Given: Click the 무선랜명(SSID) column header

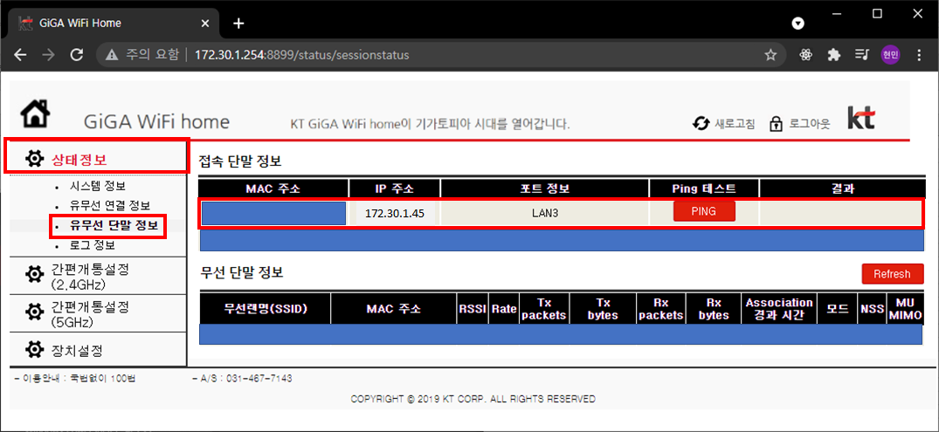Looking at the screenshot, I should pyautogui.click(x=265, y=309).
